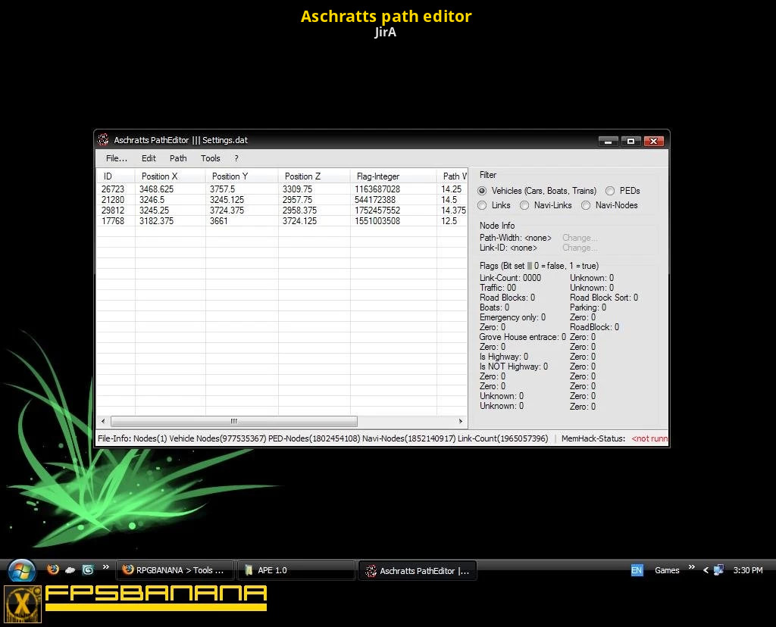
Task: Open the File... menu
Action: click(116, 158)
